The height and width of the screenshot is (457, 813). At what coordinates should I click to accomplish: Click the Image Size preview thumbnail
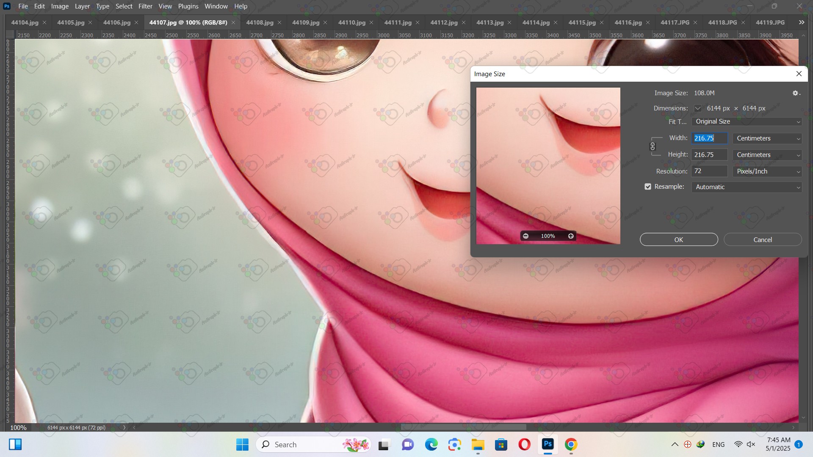[548, 166]
